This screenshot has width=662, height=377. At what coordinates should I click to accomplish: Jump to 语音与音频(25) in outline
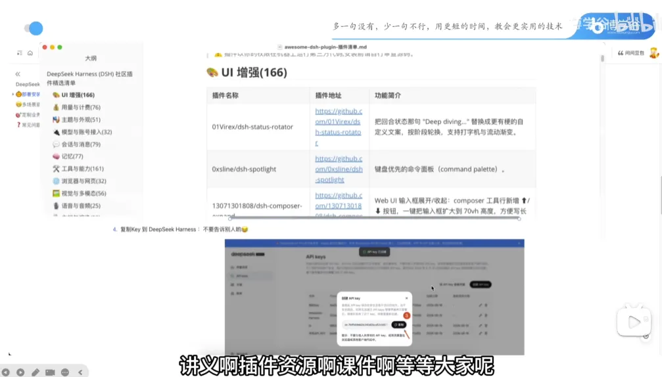(81, 206)
